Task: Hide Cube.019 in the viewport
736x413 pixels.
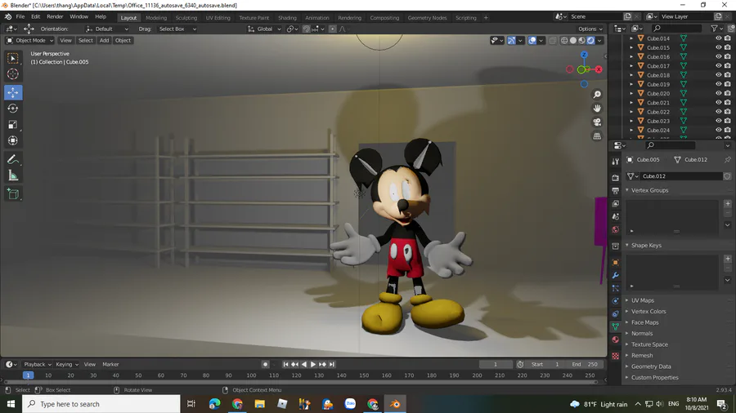Action: [718, 84]
